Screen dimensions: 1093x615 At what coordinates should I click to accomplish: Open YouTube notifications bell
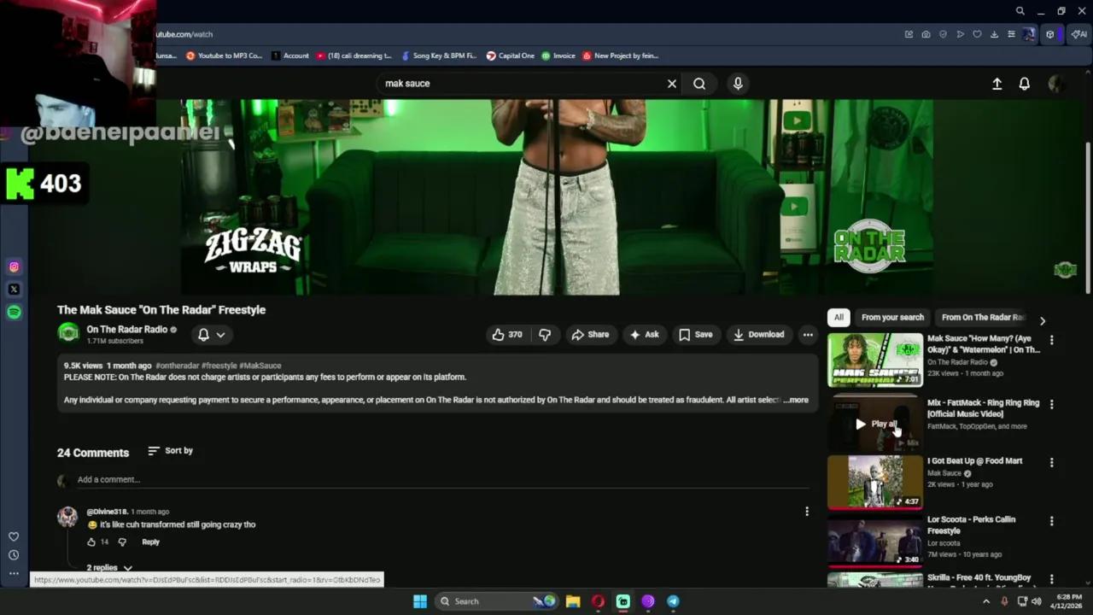1024,83
